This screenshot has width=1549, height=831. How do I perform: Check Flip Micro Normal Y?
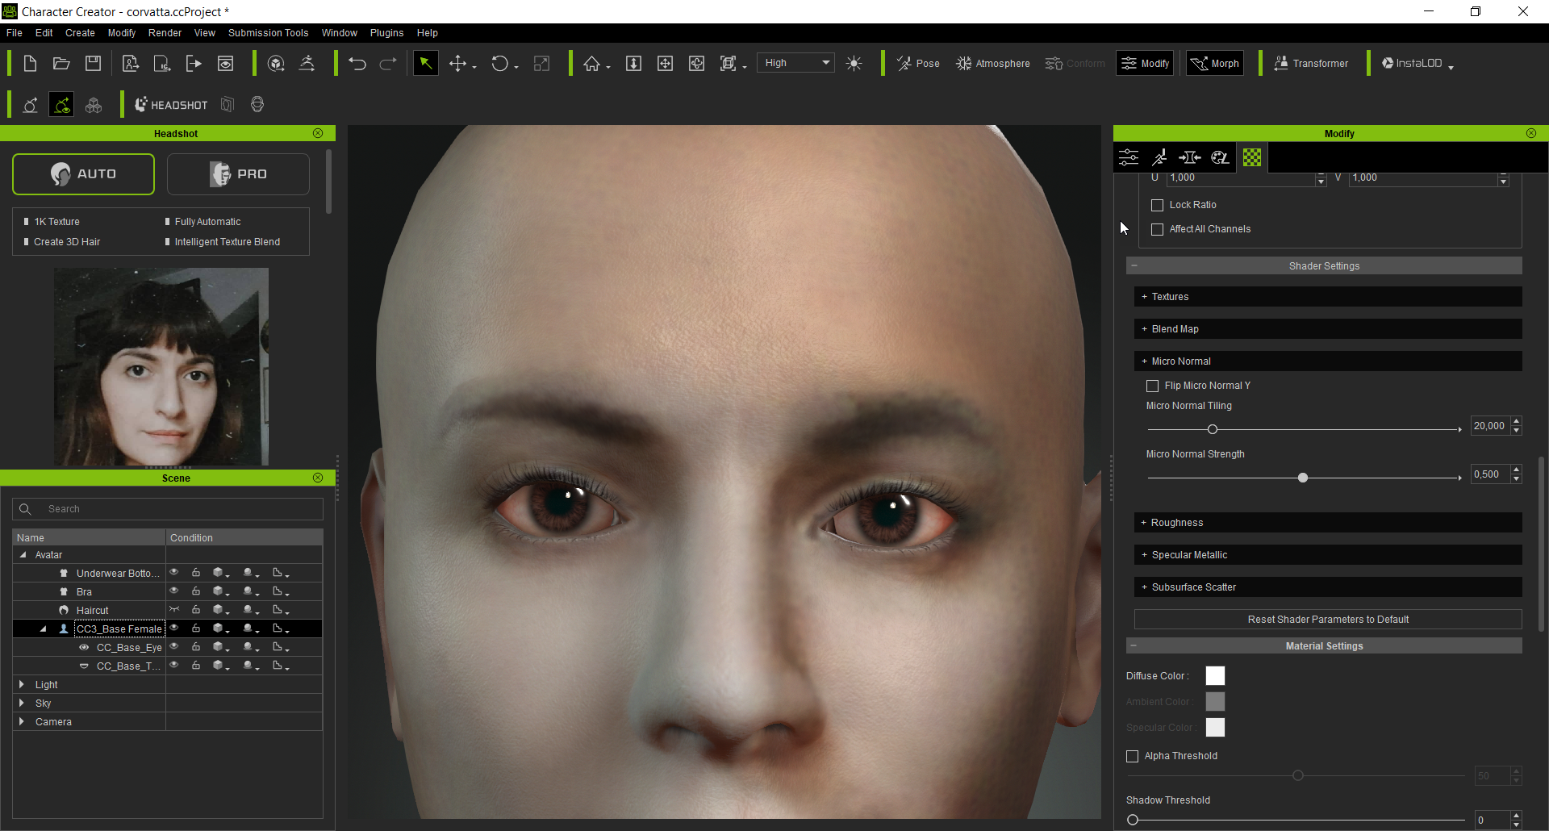coord(1152,386)
